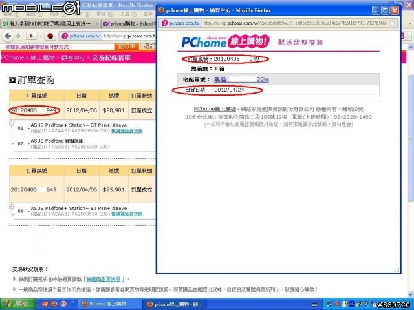
Task: Click the Firefox quick launch icon in taskbar
Action: tap(54, 304)
